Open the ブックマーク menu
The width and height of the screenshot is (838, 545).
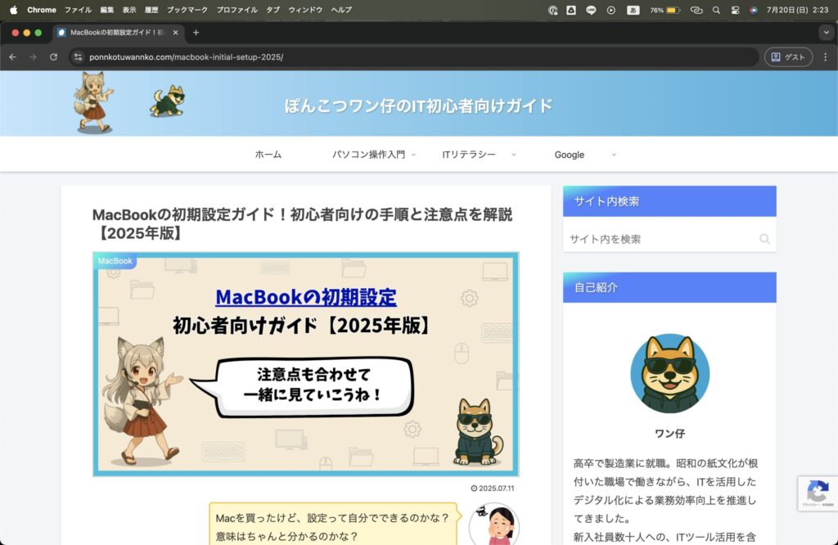pyautogui.click(x=187, y=10)
